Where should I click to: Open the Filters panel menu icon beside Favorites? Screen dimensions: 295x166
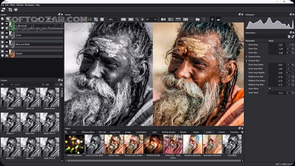tap(242, 132)
